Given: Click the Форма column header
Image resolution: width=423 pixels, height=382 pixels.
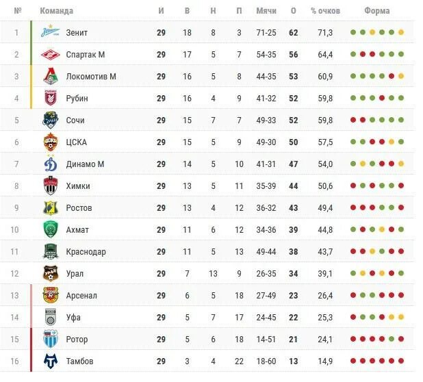Looking at the screenshot, I should [x=377, y=11].
